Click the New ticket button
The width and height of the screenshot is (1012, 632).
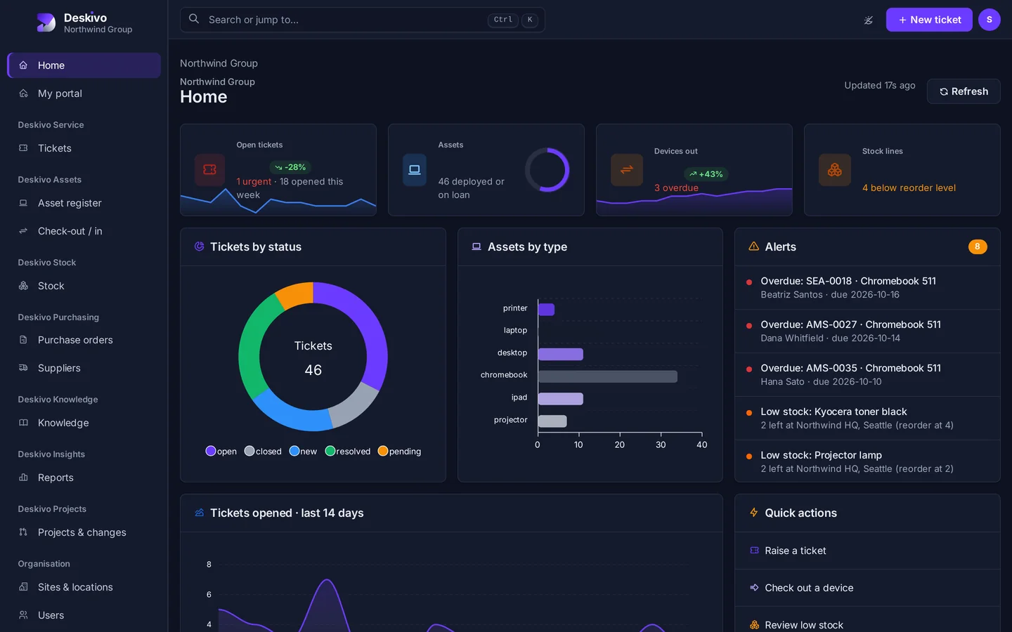pos(929,20)
